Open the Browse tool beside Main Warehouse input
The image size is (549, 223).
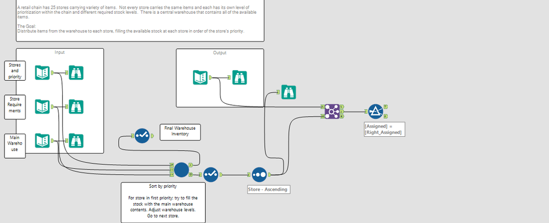tap(76, 141)
